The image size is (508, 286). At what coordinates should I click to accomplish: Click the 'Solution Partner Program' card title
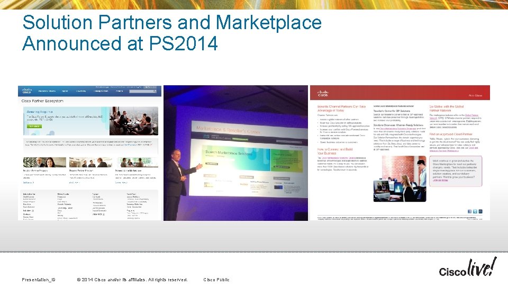tap(35, 171)
